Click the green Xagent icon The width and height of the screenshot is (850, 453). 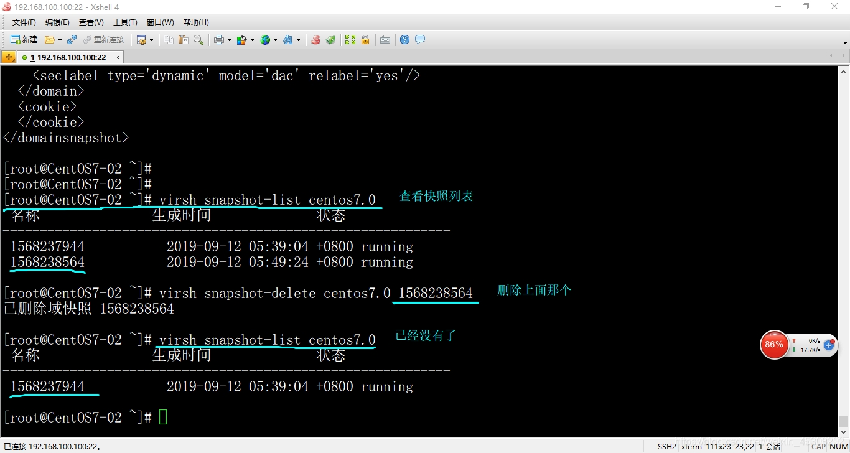click(x=330, y=40)
